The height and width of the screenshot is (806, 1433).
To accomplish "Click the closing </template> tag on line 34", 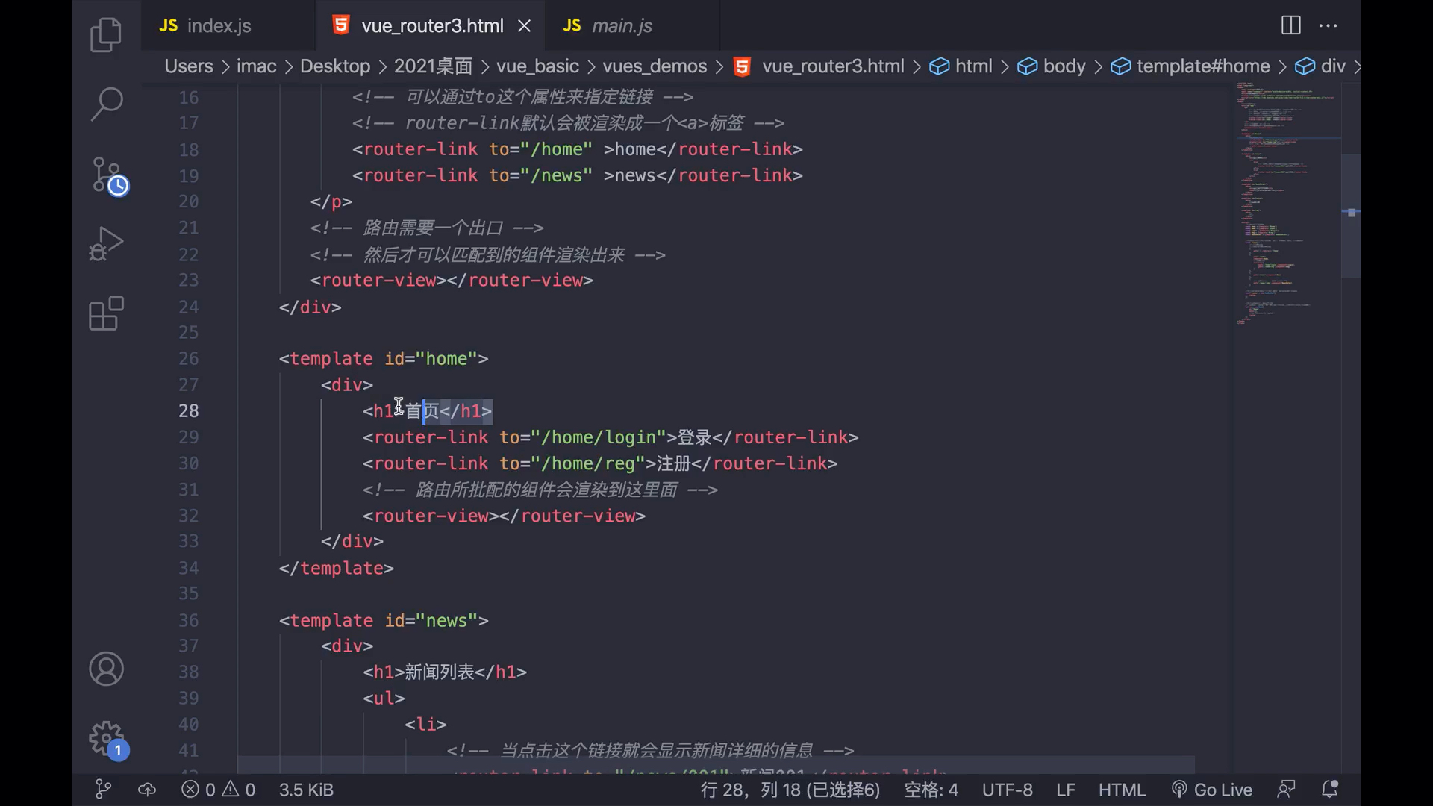I will coord(337,569).
